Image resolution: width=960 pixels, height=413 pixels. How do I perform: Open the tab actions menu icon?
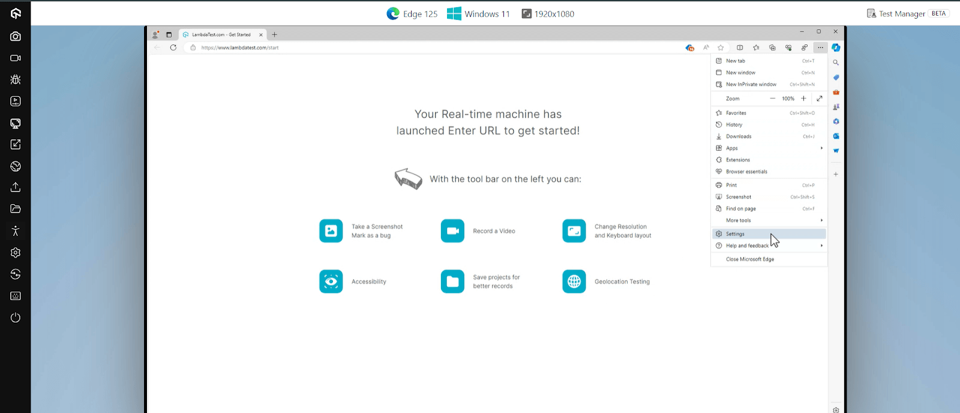pos(169,35)
